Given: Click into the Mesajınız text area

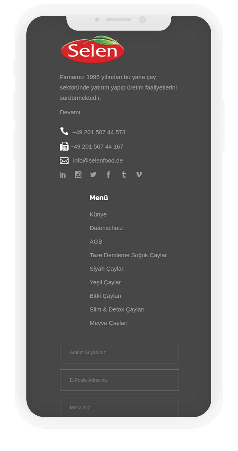Looking at the screenshot, I should click(119, 407).
